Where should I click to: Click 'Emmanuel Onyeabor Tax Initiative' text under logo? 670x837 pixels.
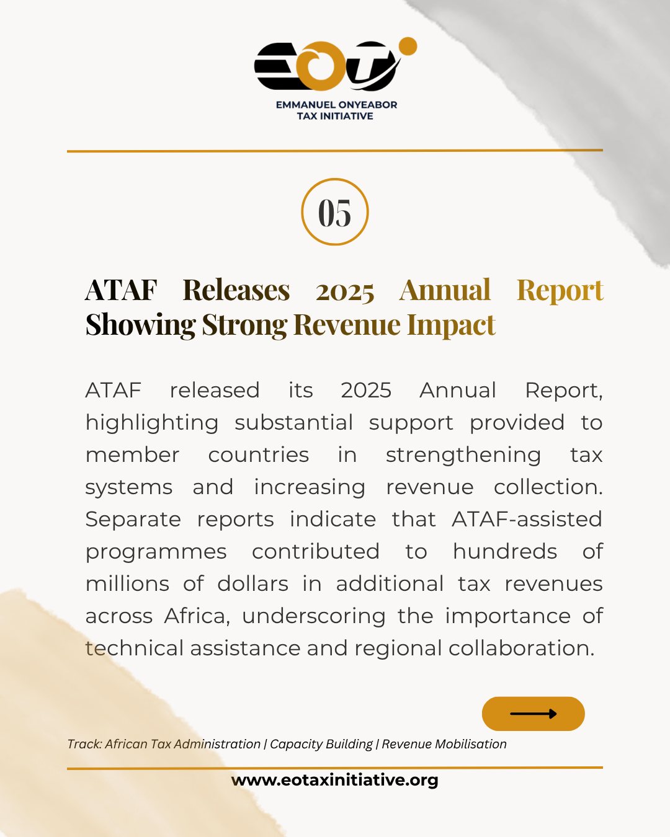click(x=336, y=110)
